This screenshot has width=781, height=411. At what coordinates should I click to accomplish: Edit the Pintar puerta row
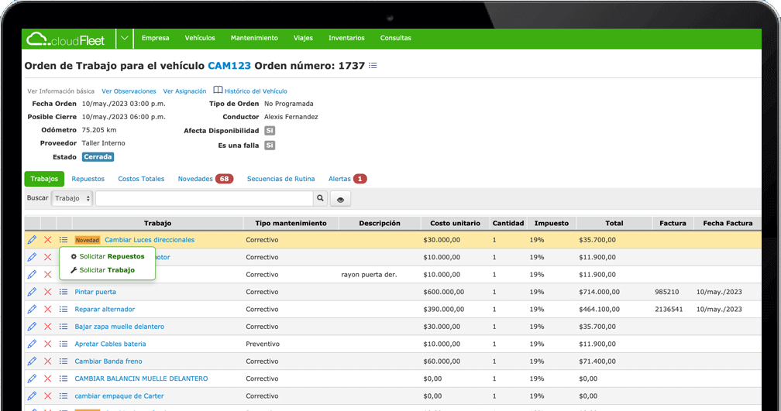click(x=32, y=292)
